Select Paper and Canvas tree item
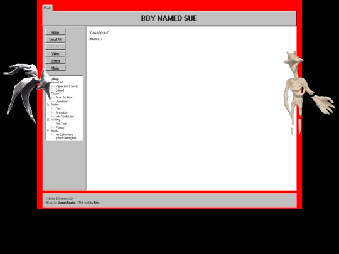Viewport: 339px width, 254px height. (67, 86)
